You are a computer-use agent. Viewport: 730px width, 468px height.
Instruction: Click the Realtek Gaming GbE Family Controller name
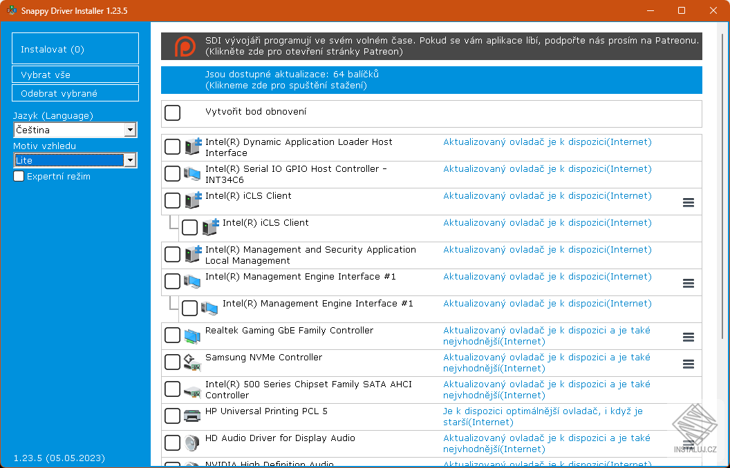(x=289, y=331)
